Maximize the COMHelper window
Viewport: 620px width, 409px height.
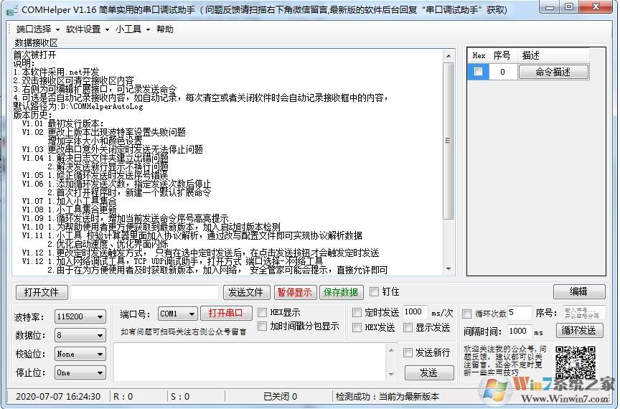tap(569, 7)
